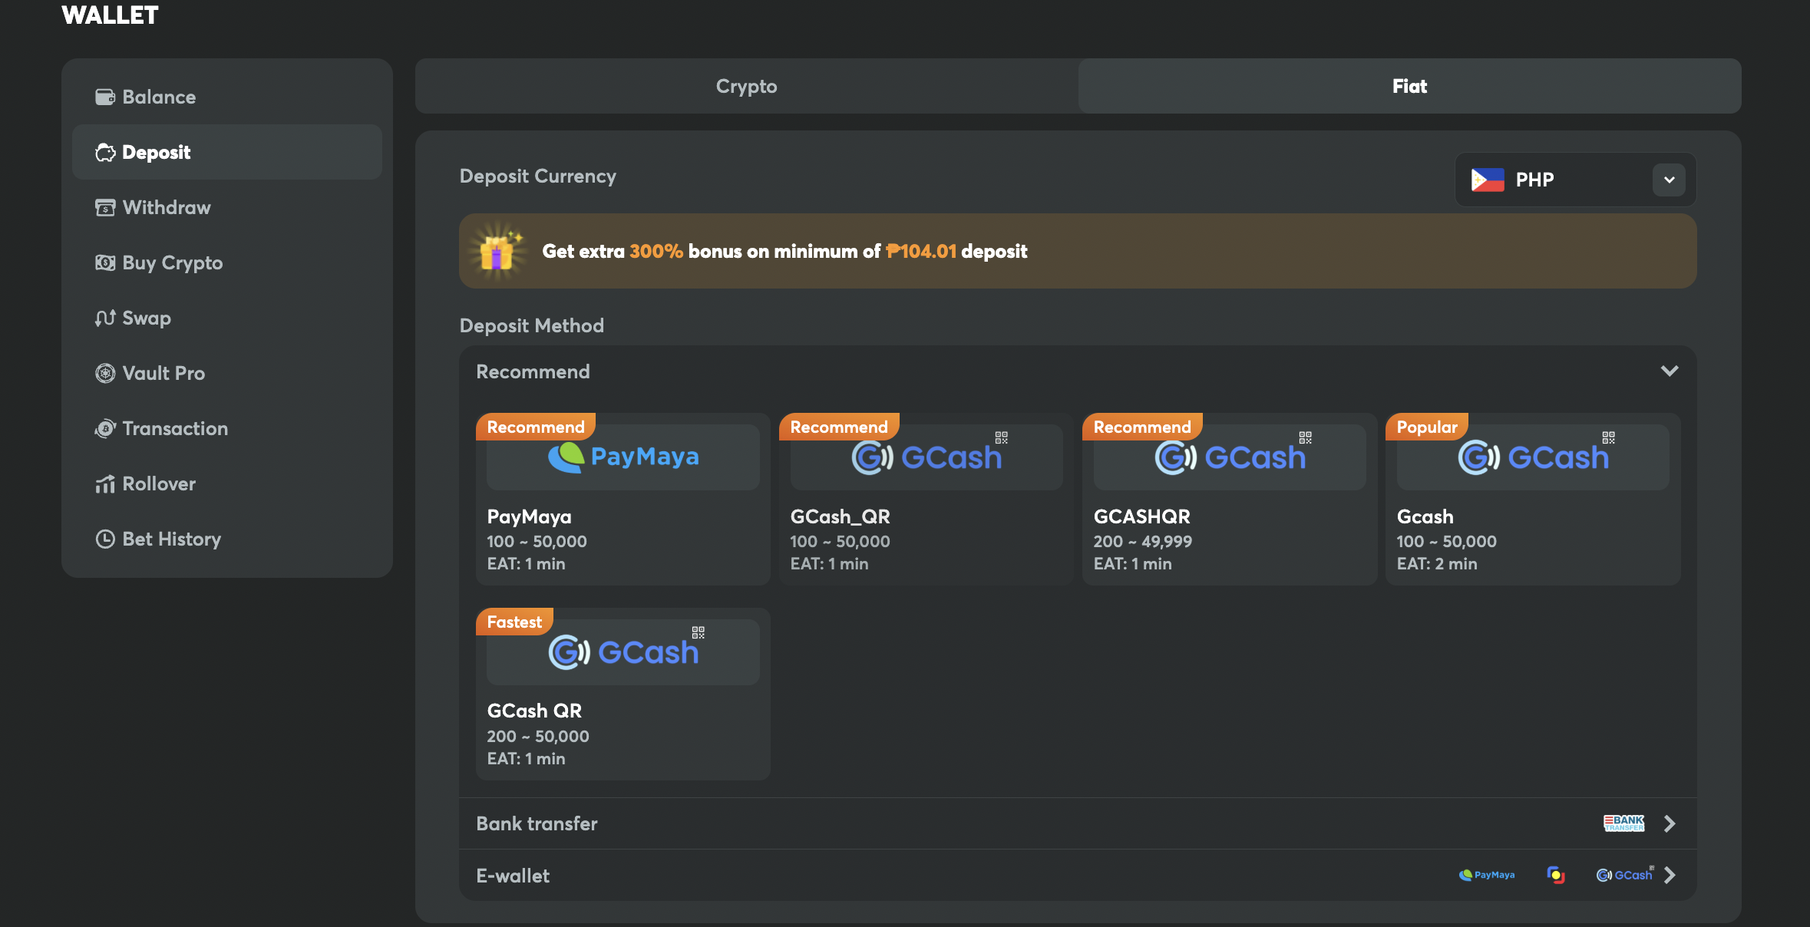
Task: Click small PayMaya logo in E-wallet row
Action: [x=1487, y=875]
